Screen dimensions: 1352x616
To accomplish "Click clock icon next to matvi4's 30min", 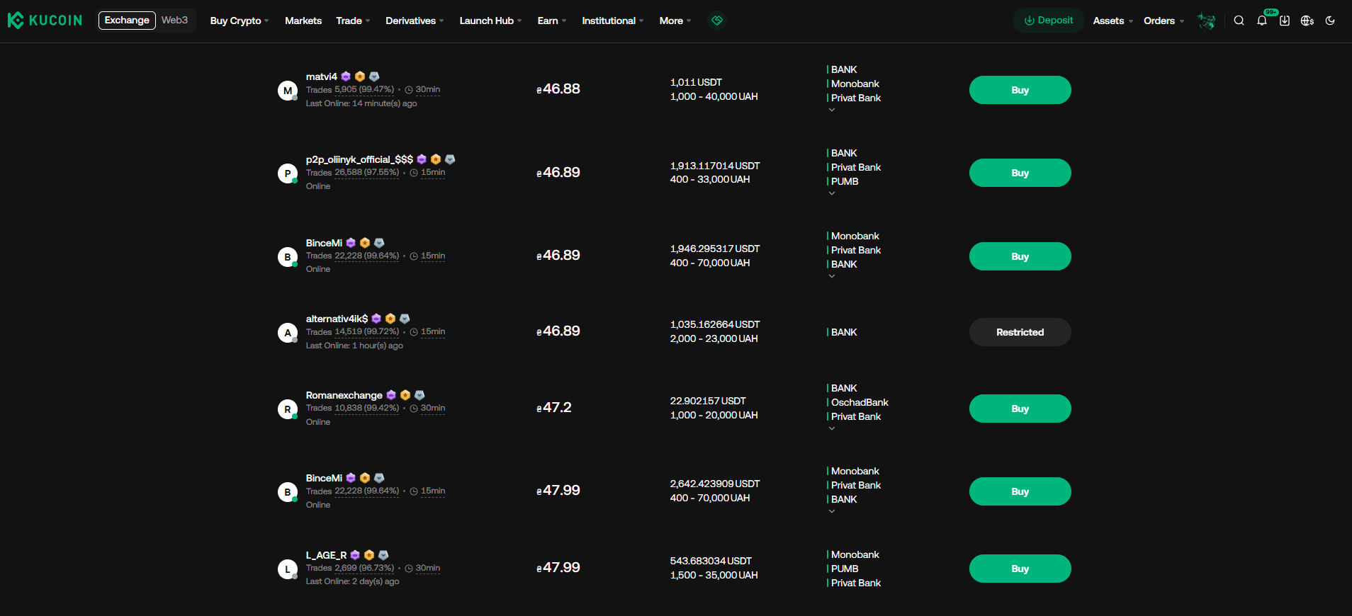I will pyautogui.click(x=409, y=90).
